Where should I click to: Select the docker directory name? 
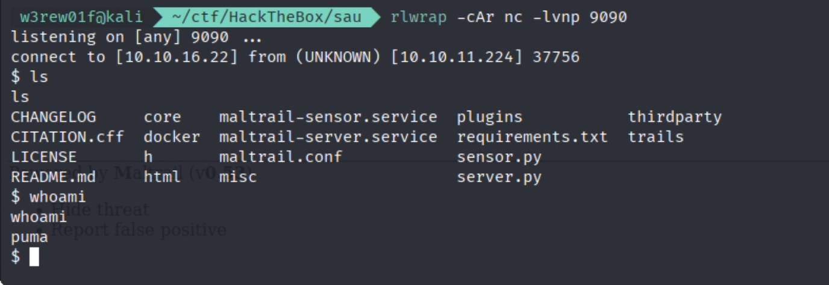(172, 137)
